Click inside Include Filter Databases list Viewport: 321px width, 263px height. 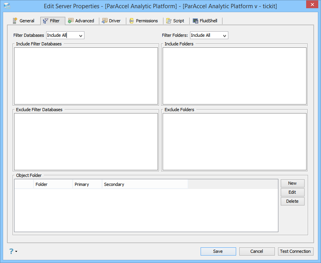[x=86, y=76]
